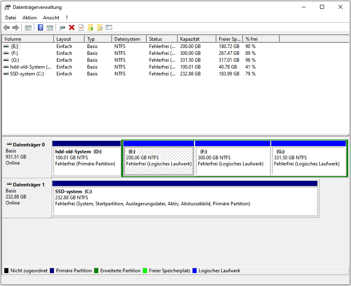Open Help via the blue question mark icon
This screenshot has width=351, height=286.
[x=41, y=27]
